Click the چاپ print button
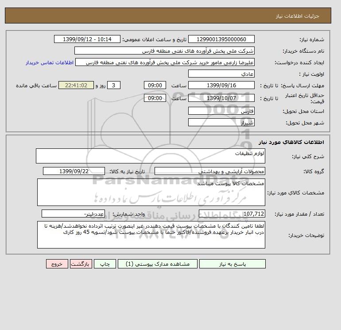 [x=105, y=264]
